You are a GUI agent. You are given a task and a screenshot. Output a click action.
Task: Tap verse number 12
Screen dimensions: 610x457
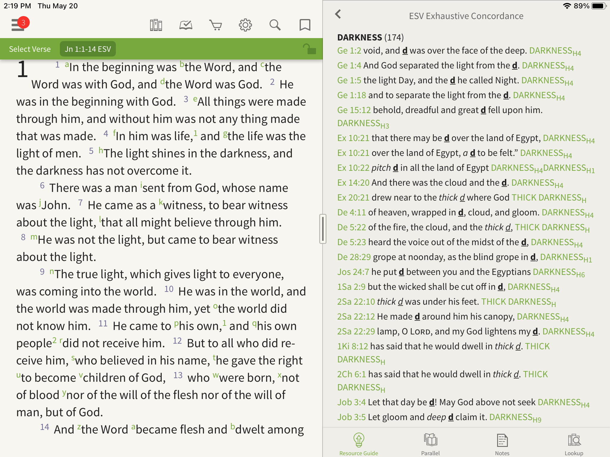177,341
